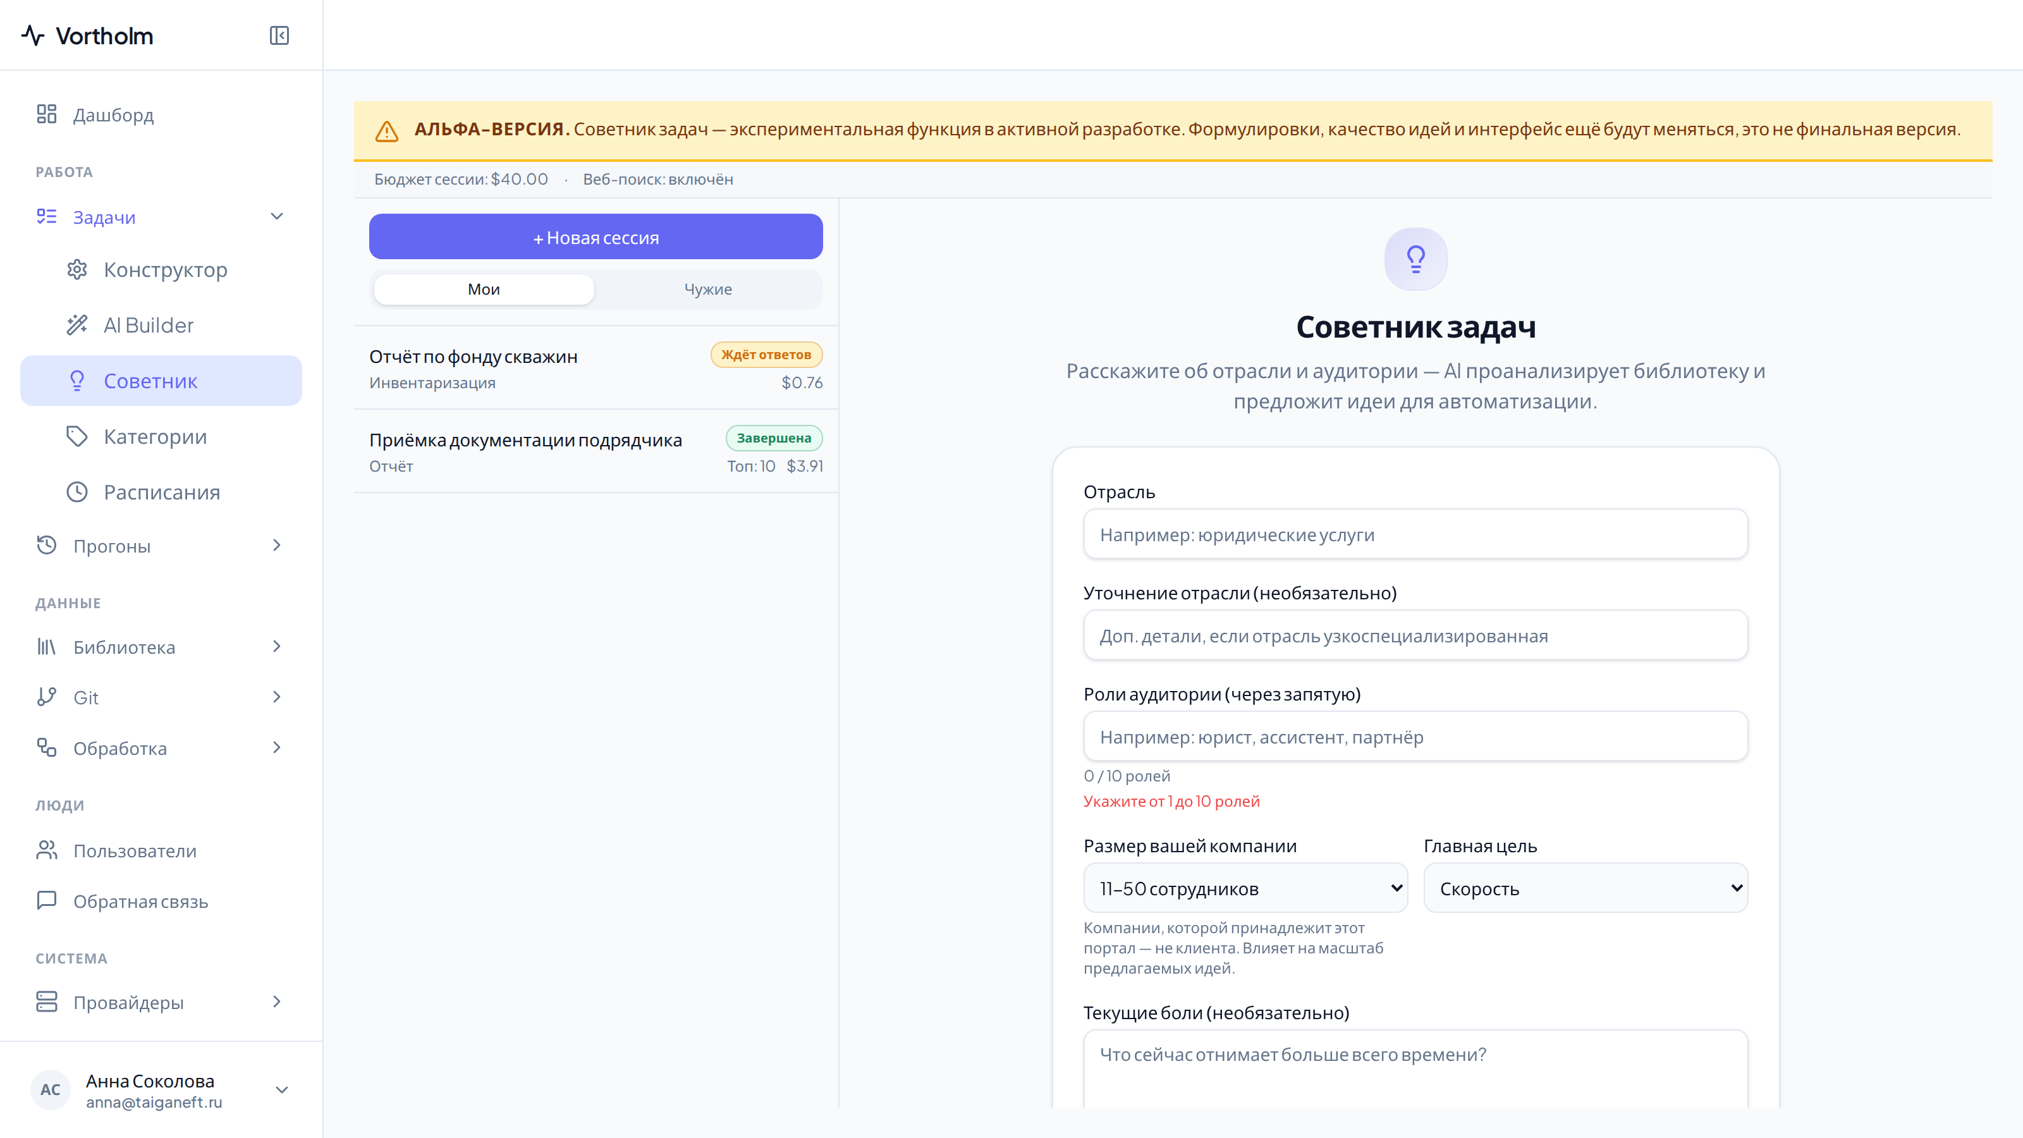Expand the Библиотека section chevron

(x=276, y=646)
